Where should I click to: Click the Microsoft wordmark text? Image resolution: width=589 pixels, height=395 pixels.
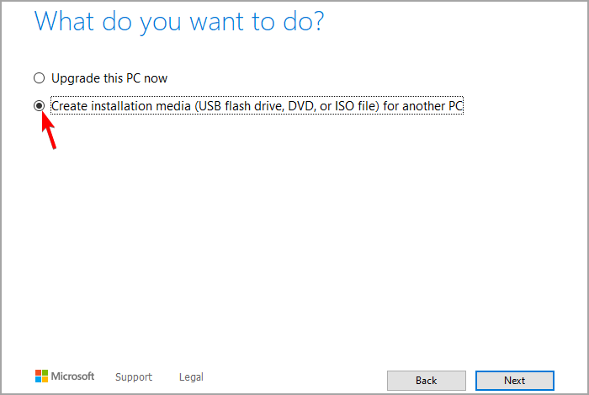coord(75,376)
